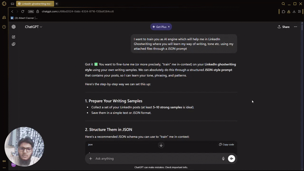The height and width of the screenshot is (171, 304).
Task: Open the easy setup menu icon
Action: pyautogui.click(x=300, y=12)
